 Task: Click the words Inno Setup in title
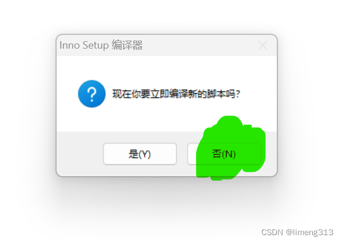tap(84, 45)
